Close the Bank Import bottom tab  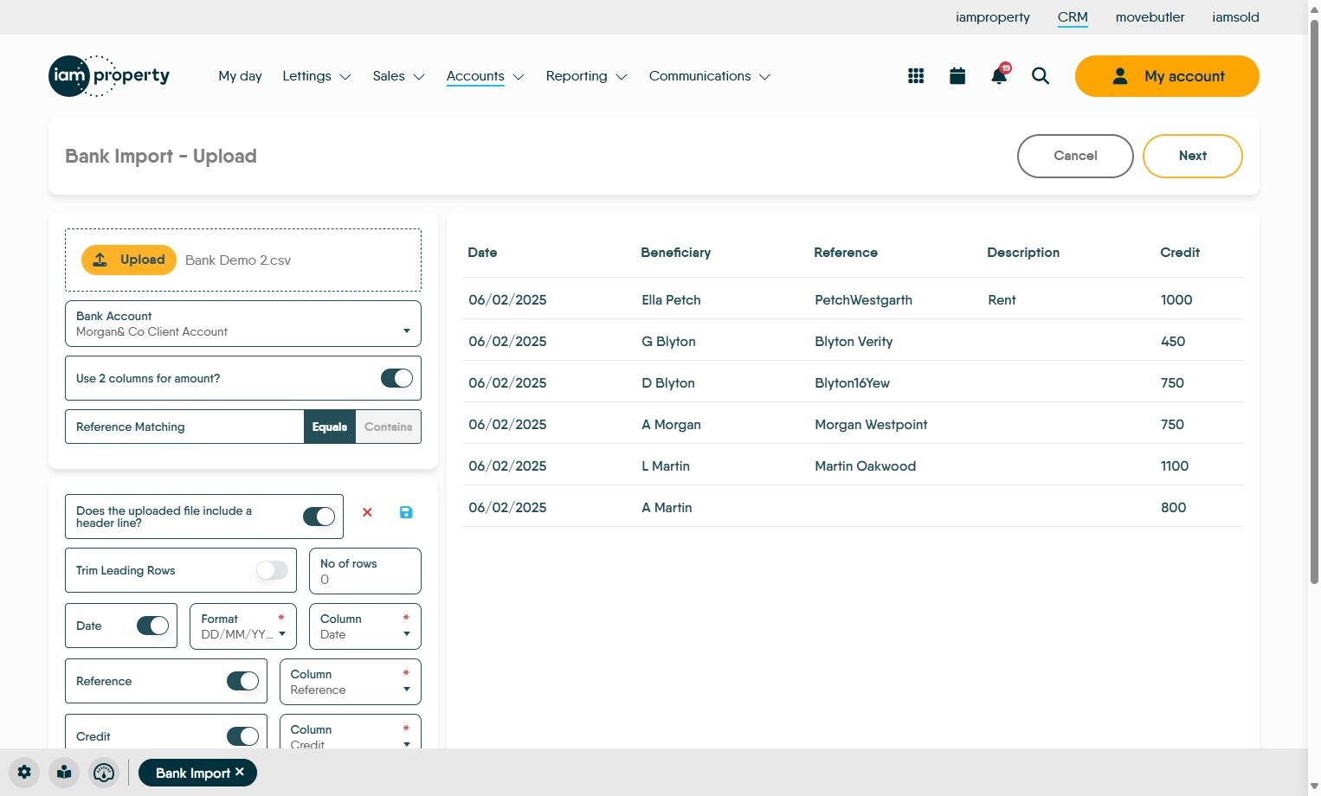pos(240,772)
